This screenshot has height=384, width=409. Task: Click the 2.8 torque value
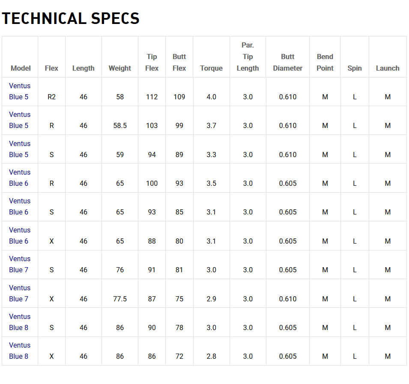click(211, 356)
